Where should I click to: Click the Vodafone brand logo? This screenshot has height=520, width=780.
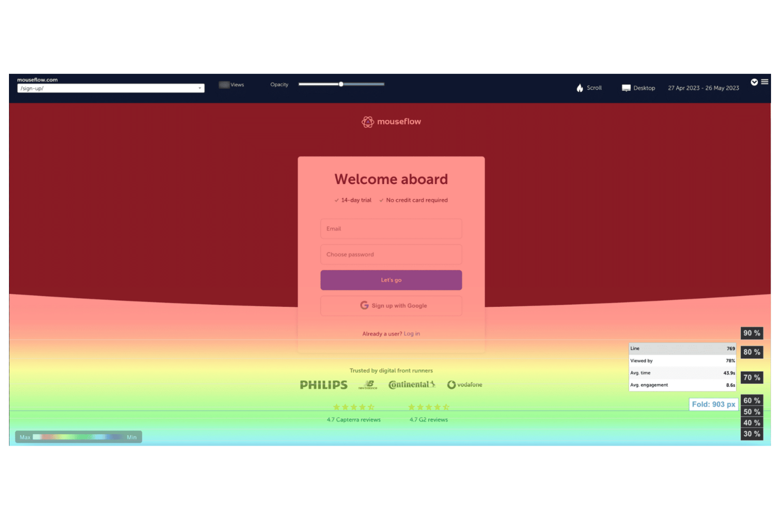(464, 385)
